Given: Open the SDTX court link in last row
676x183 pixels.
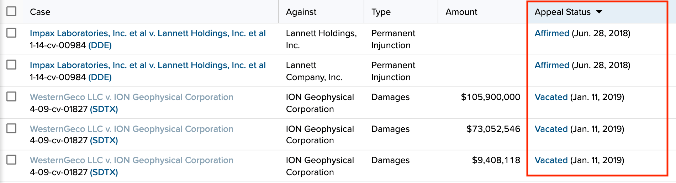Looking at the screenshot, I should point(104,172).
